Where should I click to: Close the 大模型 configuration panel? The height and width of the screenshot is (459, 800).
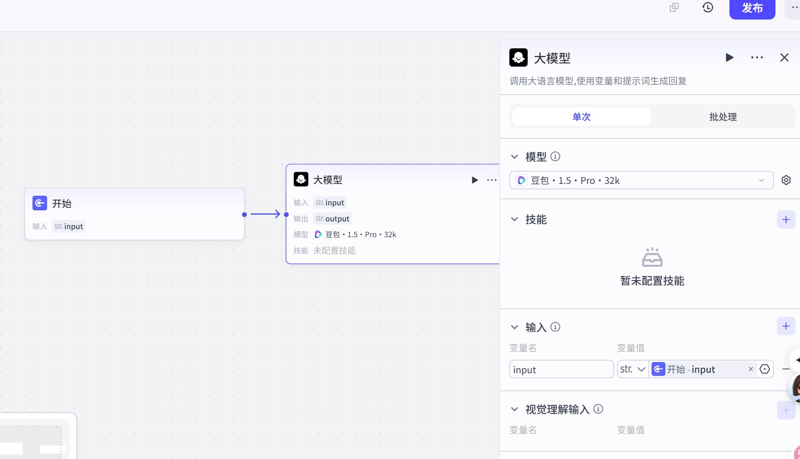coord(784,57)
